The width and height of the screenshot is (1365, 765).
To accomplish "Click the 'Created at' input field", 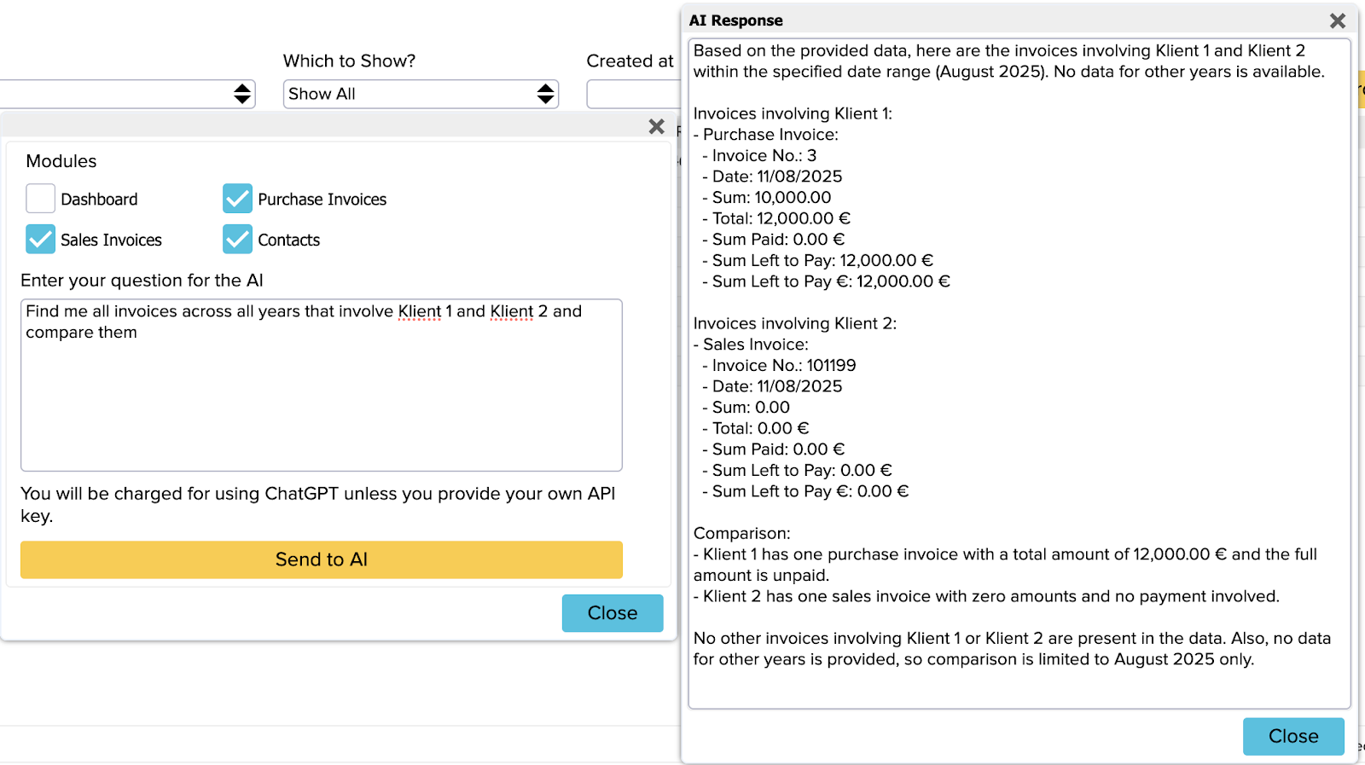I will [631, 94].
